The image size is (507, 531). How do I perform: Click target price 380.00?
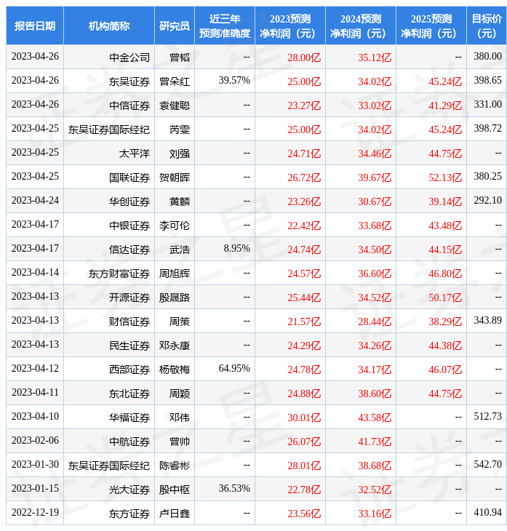pos(487,56)
